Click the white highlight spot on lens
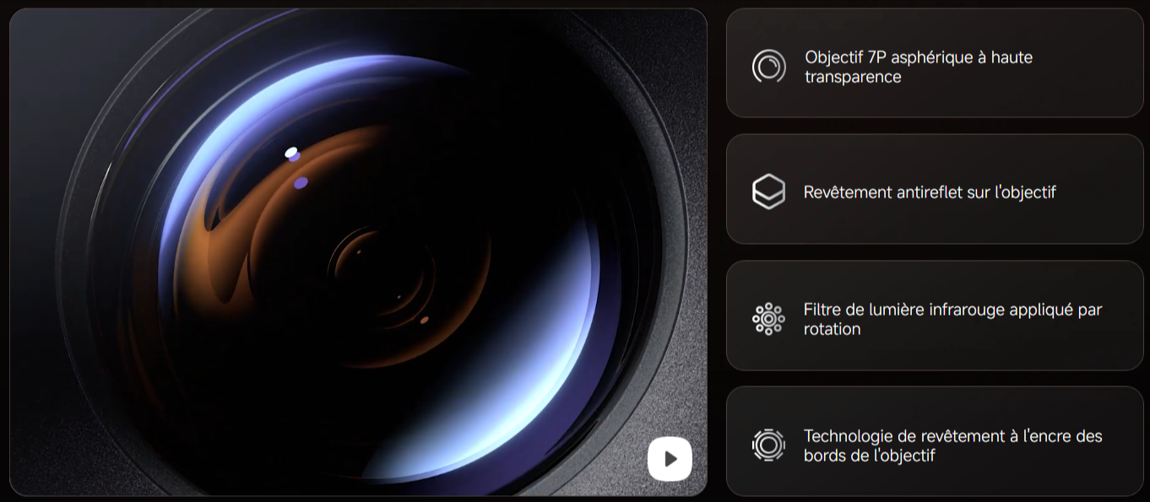 pos(291,153)
